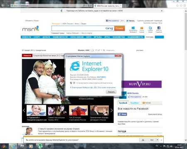This screenshot has height=149, width=187.
Task: Open the Top-20 Russian athletes thumbnail
Action: coord(78,111)
